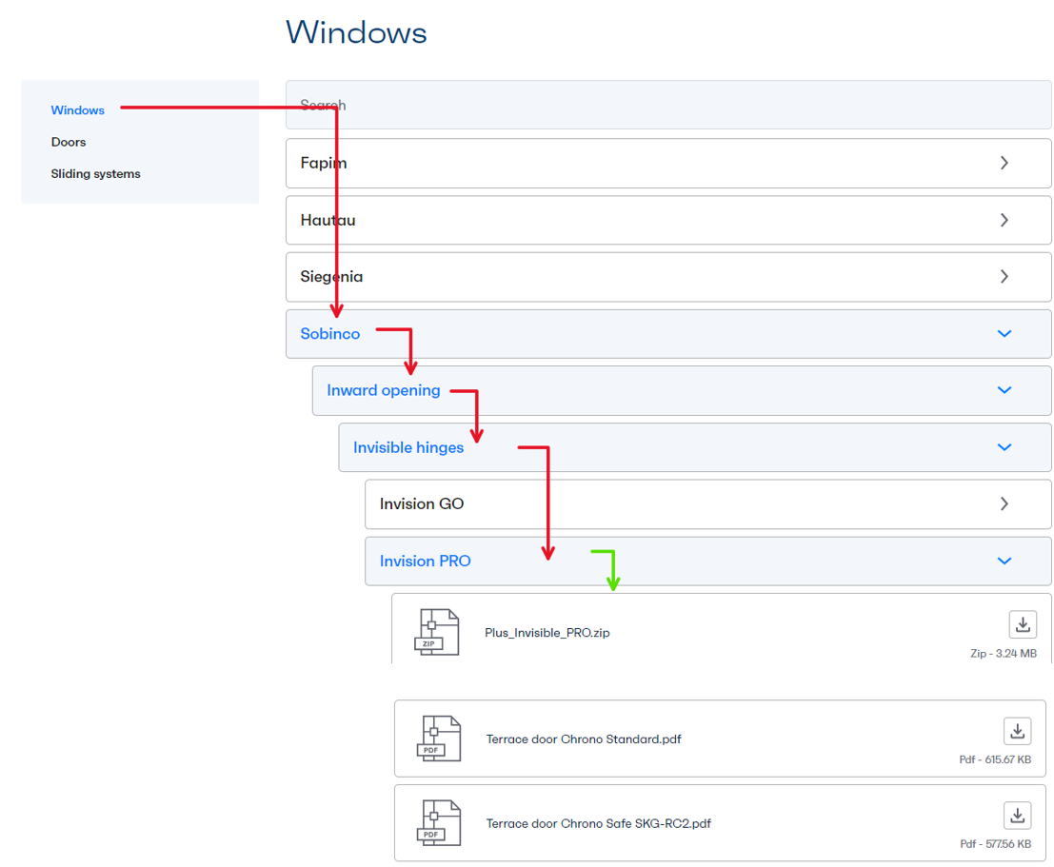
Task: Click the Pdf - 577.56 KB size text
Action: pyautogui.click(x=996, y=844)
